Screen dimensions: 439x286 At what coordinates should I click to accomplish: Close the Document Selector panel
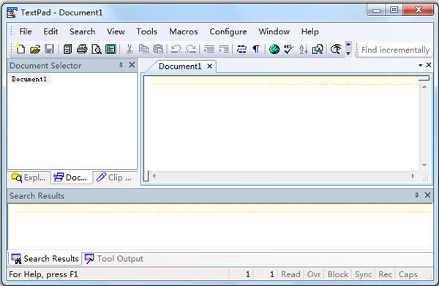pos(132,65)
